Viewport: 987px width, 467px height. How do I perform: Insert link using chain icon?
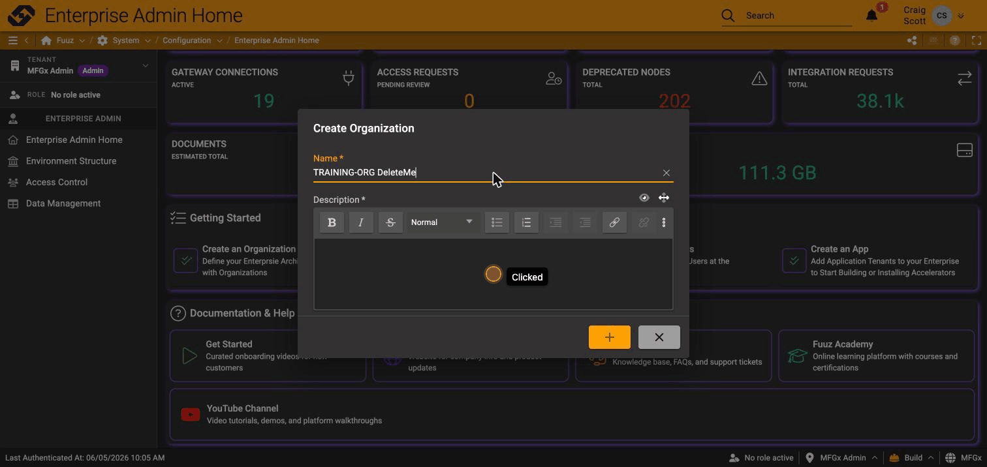pos(614,222)
